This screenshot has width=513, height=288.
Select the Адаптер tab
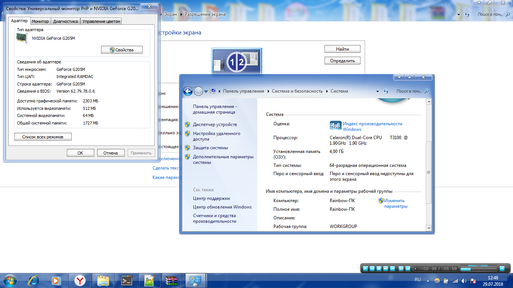click(x=20, y=21)
